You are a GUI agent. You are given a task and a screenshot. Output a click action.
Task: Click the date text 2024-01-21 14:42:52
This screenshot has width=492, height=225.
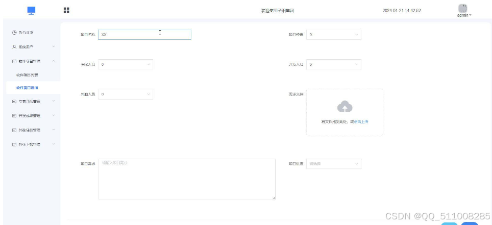tap(402, 11)
